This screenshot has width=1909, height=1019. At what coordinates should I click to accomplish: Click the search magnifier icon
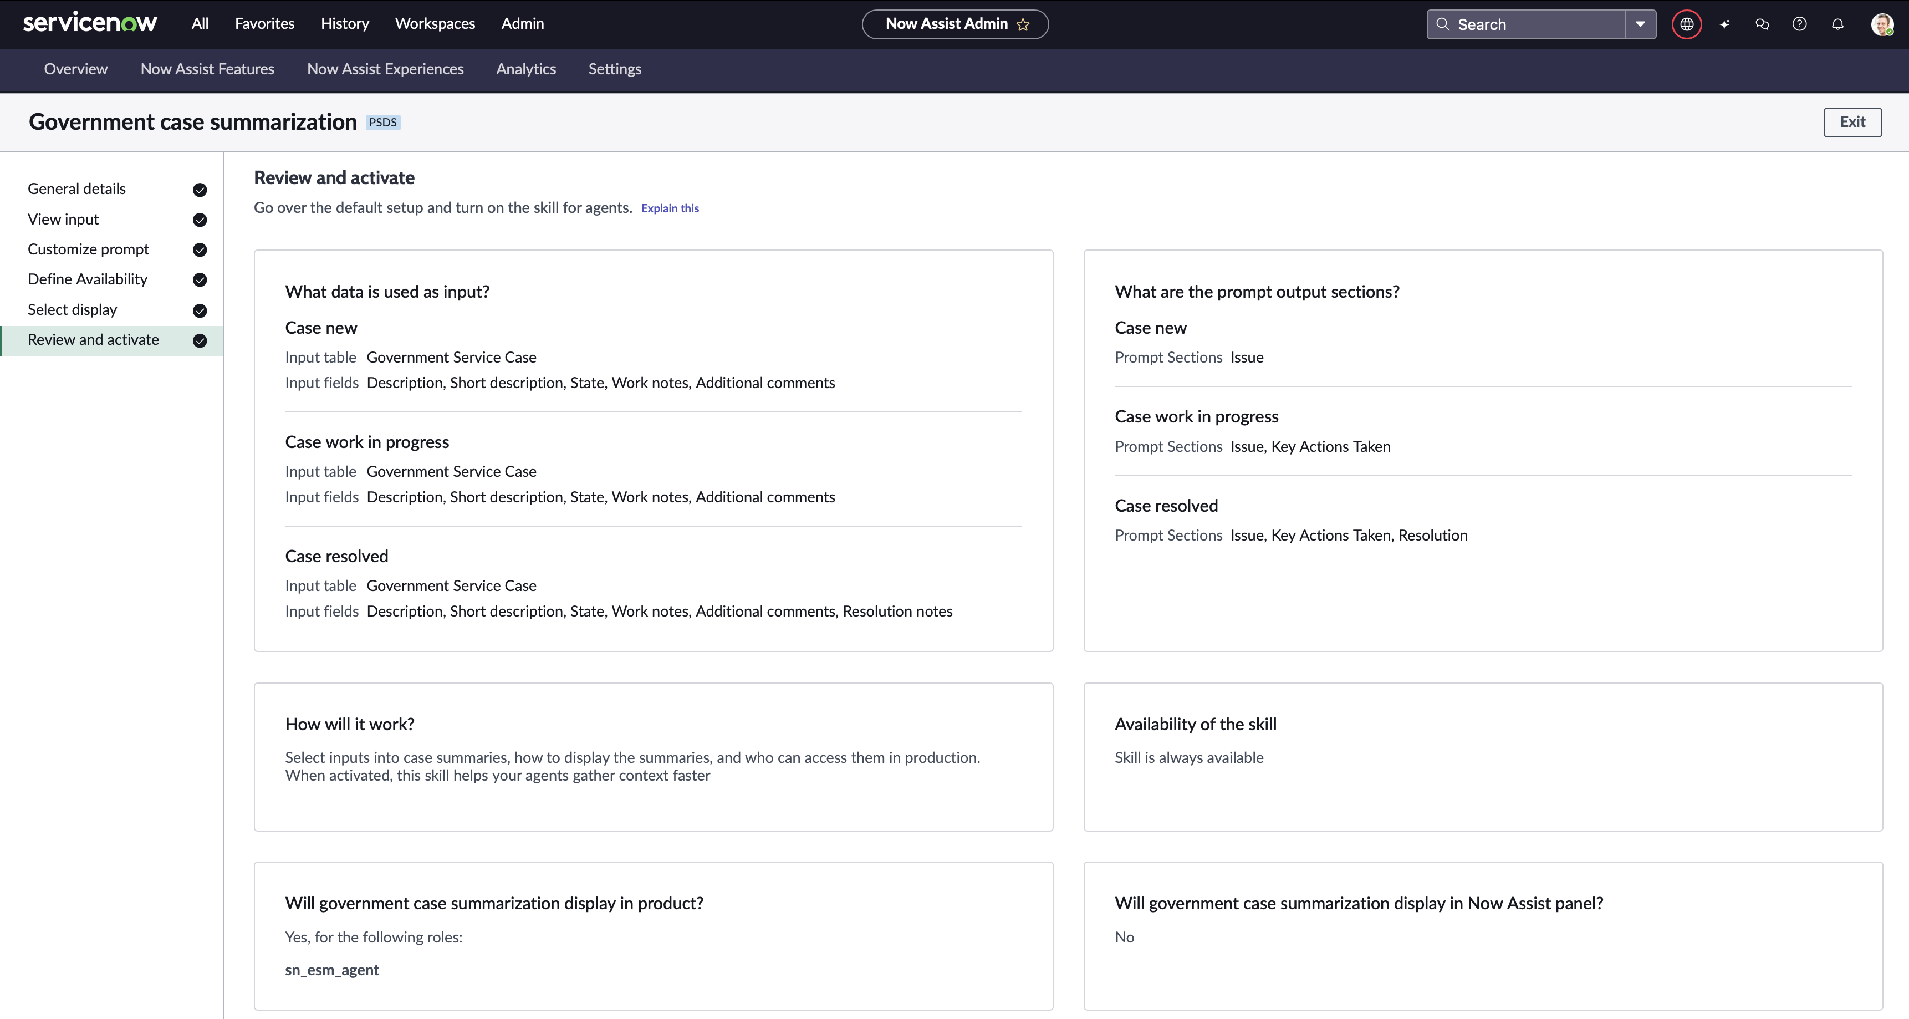(x=1443, y=24)
